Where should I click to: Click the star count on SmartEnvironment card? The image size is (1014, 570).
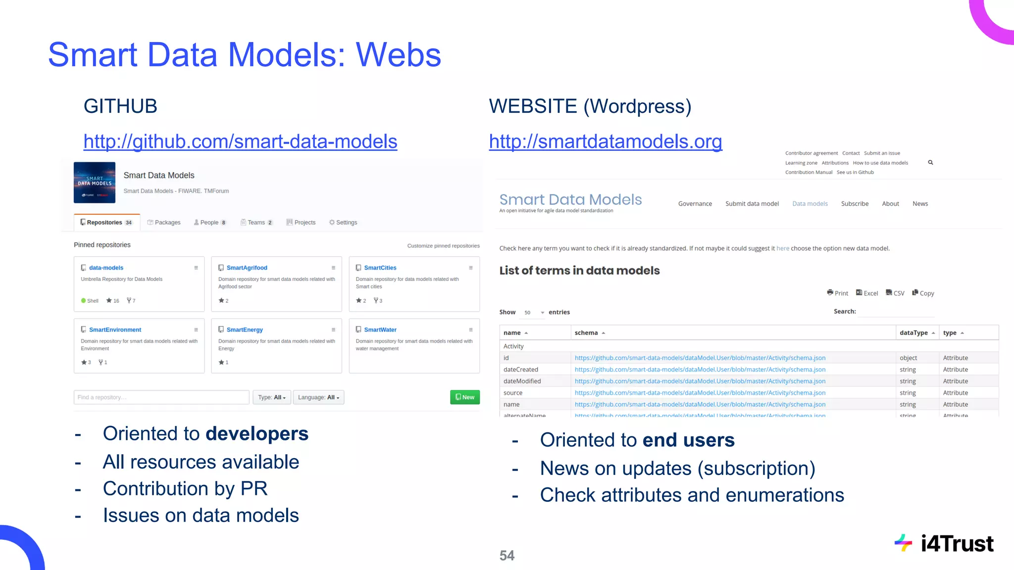86,363
